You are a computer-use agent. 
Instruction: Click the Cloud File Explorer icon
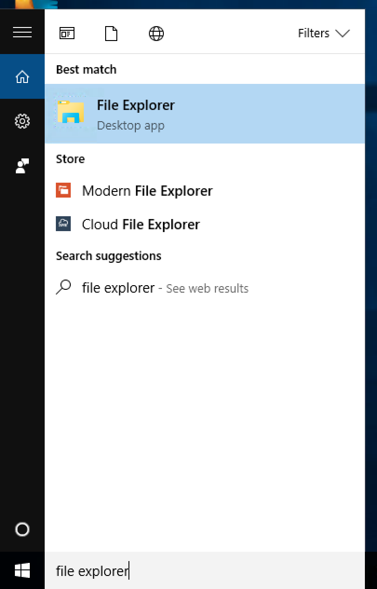[63, 224]
